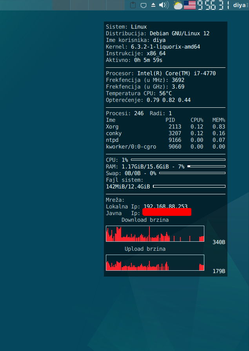Click the kernel version '6.3.2-1-liquorix-amd64'
The width and height of the screenshot is (249, 351).
tap(165, 47)
